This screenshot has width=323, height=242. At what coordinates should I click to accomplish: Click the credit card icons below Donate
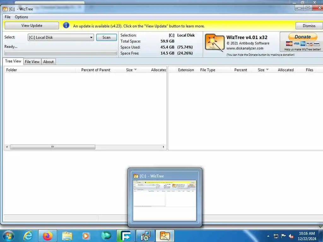point(302,43)
